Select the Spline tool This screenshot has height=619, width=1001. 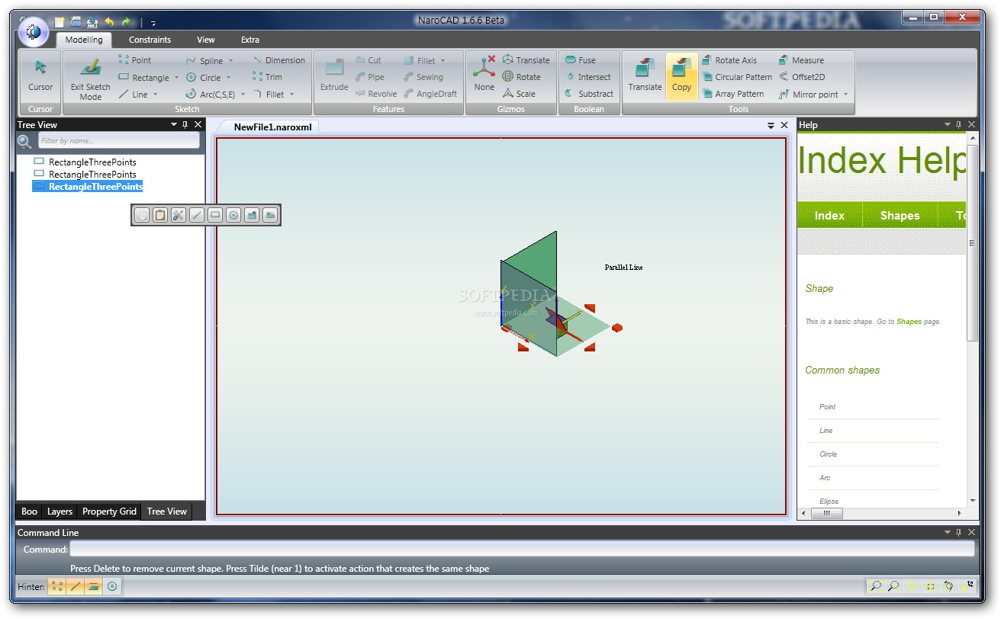204,60
